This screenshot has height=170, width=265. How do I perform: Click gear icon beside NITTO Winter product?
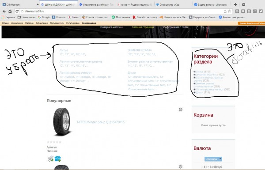tap(181, 110)
